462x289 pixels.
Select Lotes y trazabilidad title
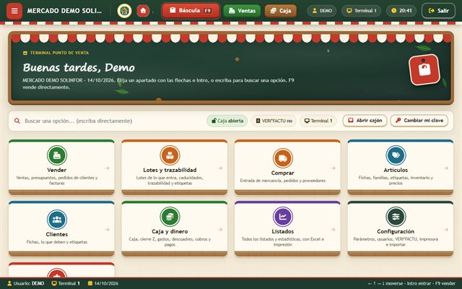point(170,171)
